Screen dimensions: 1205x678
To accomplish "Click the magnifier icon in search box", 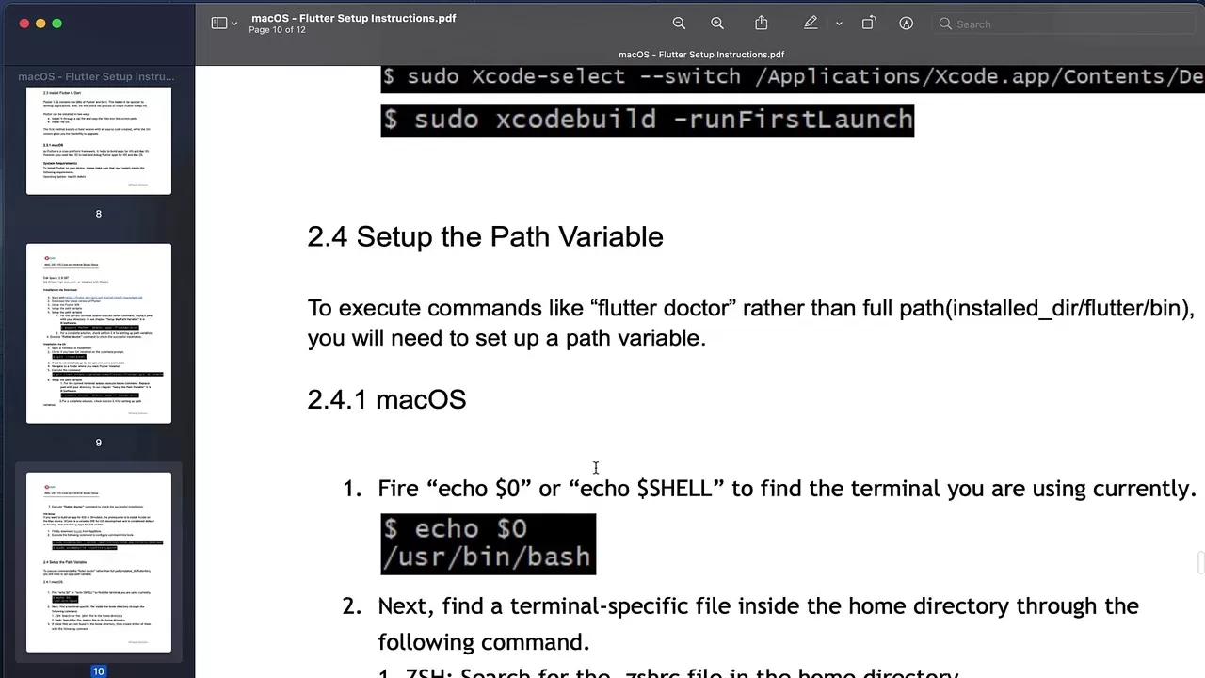I will pos(945,24).
